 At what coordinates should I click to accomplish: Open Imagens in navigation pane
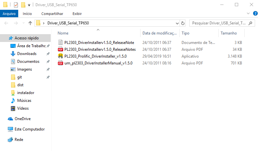tap(24, 69)
